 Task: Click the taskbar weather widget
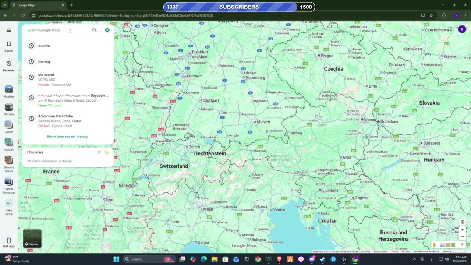pyautogui.click(x=17, y=259)
